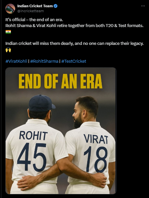Screen dimensions: 149x198
Task: Open the @incricketteam handle link
Action: click(x=30, y=11)
